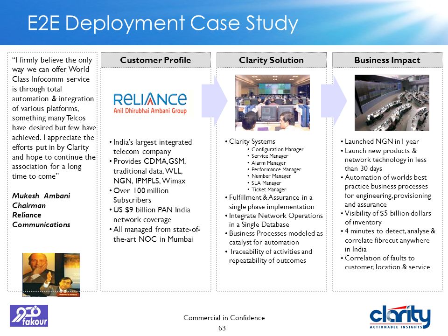Click the Ticket Manager sub-bullet

point(267,189)
